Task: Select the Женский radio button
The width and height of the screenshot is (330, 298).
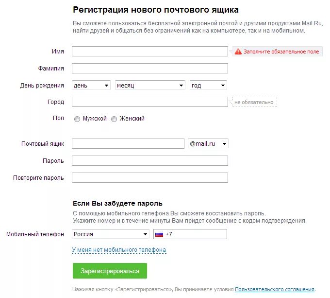Action: point(114,119)
